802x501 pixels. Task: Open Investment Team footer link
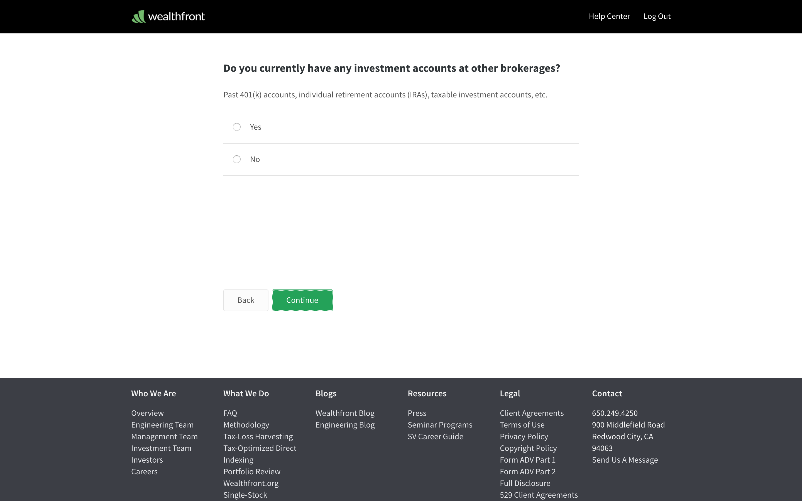162,448
